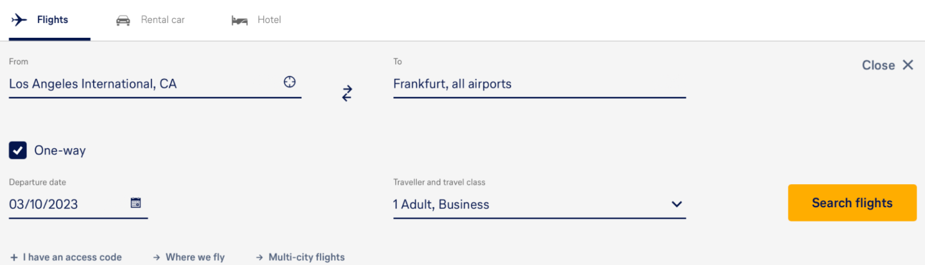
Task: Click the Departure date field 03/10/2023
Action: (64, 205)
